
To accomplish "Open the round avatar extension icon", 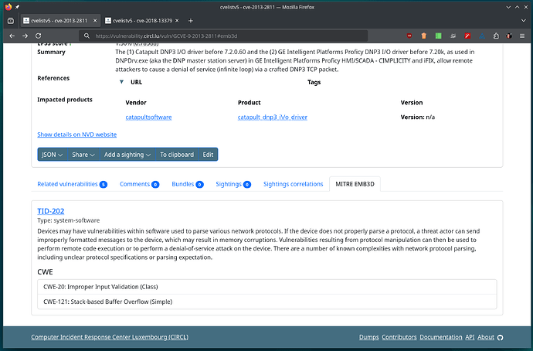I will [509, 36].
